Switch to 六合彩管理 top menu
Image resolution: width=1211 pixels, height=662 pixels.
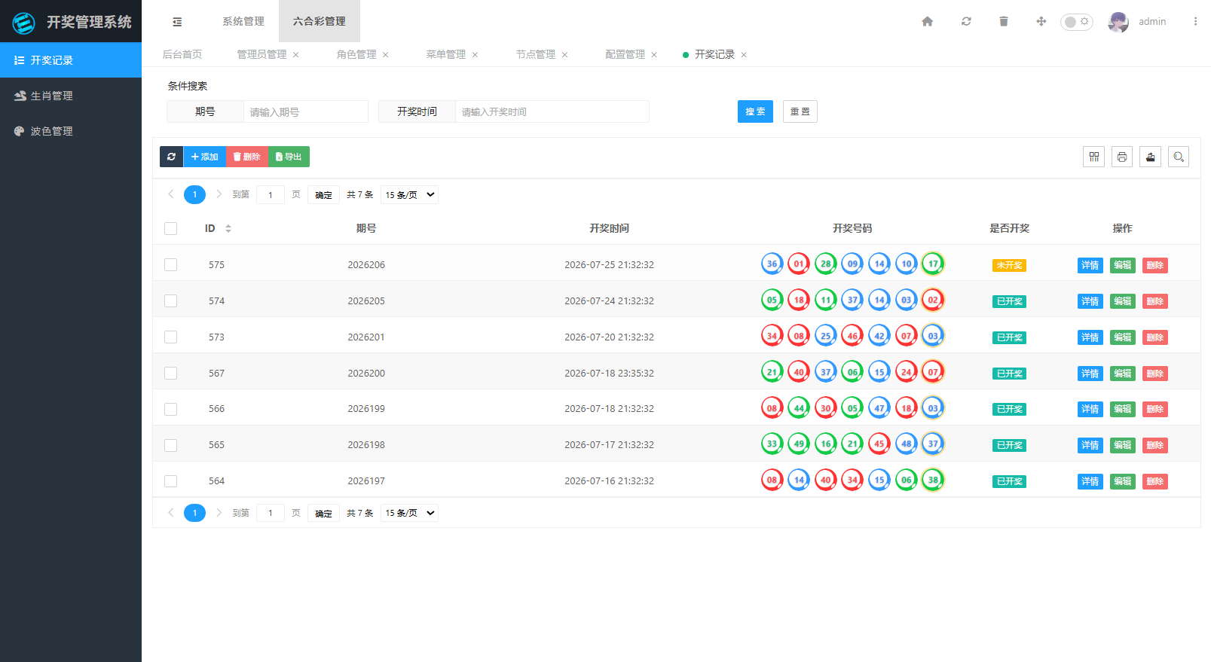click(320, 21)
